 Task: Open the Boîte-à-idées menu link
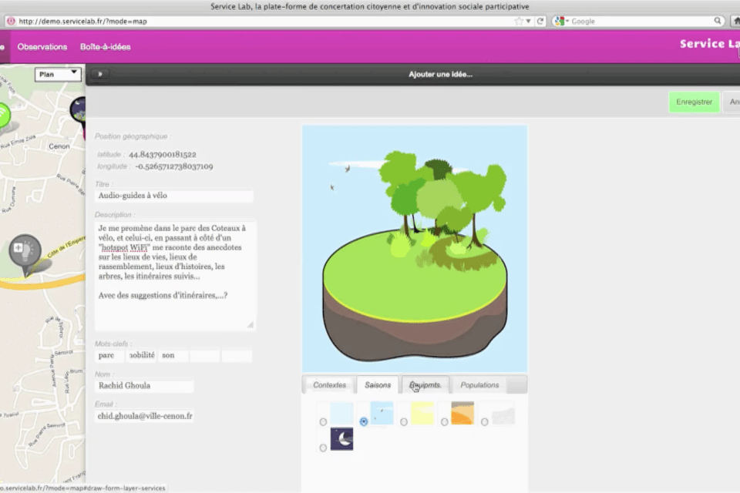click(105, 47)
